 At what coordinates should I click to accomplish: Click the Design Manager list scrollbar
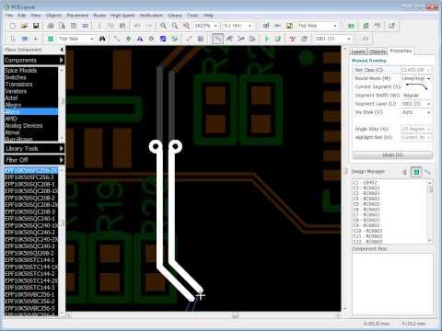pos(430,211)
